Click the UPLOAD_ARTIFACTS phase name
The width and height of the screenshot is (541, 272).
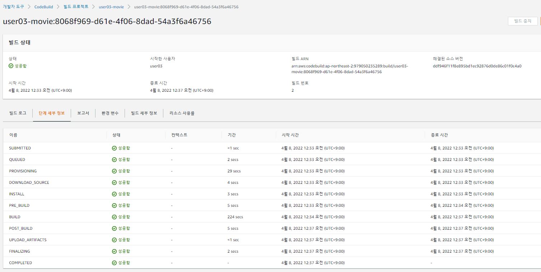click(28, 240)
